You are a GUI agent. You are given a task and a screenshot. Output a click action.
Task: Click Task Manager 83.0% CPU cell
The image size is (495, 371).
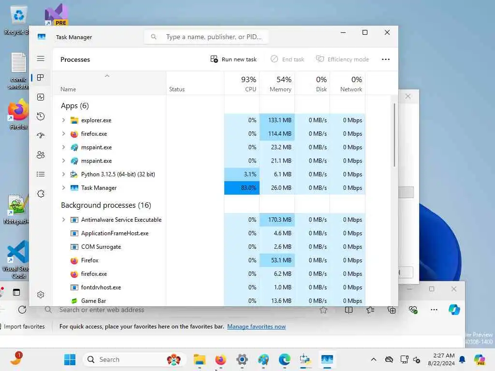tap(242, 188)
